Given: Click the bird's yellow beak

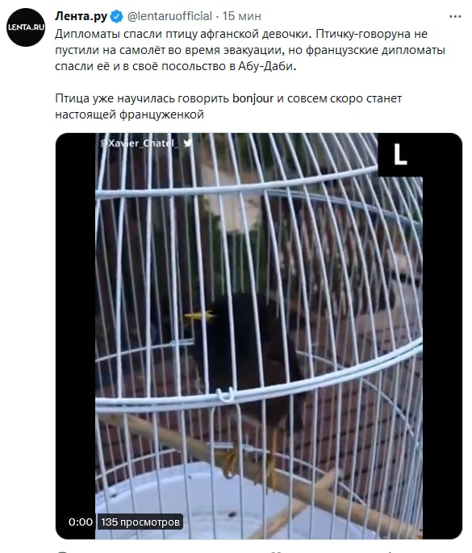Looking at the screenshot, I should 199,316.
